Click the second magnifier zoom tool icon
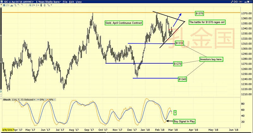Image resolution: width=253 pixels, height=133 pixels. point(22,5)
